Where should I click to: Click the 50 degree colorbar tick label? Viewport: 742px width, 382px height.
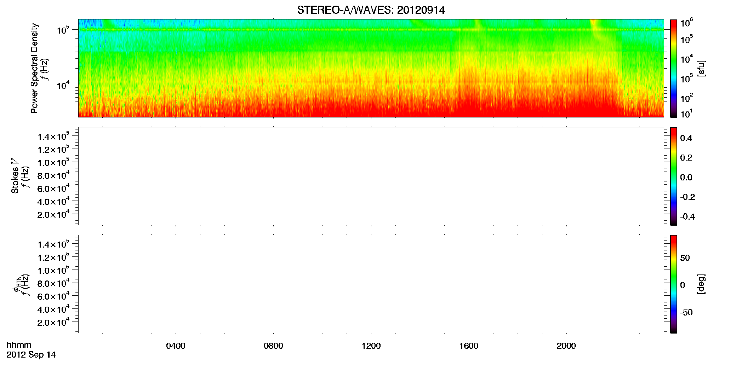685,258
